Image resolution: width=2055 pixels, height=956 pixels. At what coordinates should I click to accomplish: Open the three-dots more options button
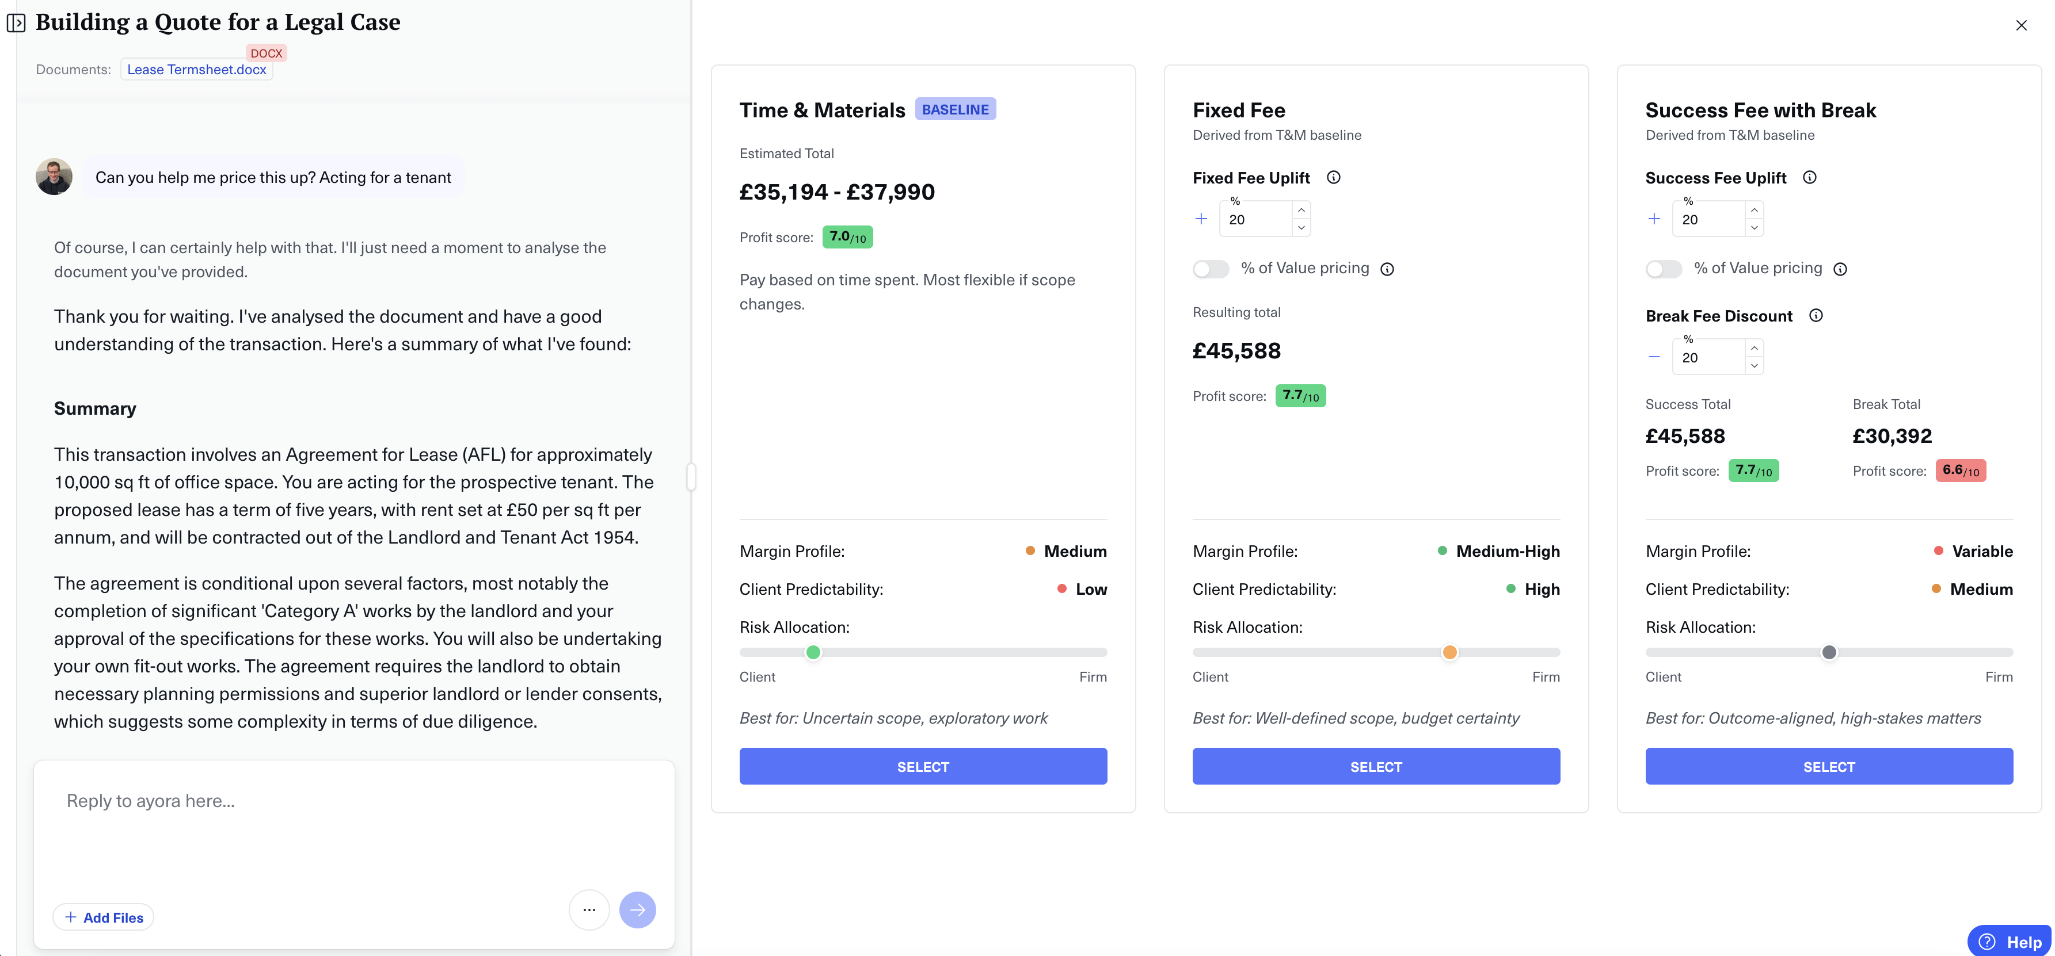point(589,910)
